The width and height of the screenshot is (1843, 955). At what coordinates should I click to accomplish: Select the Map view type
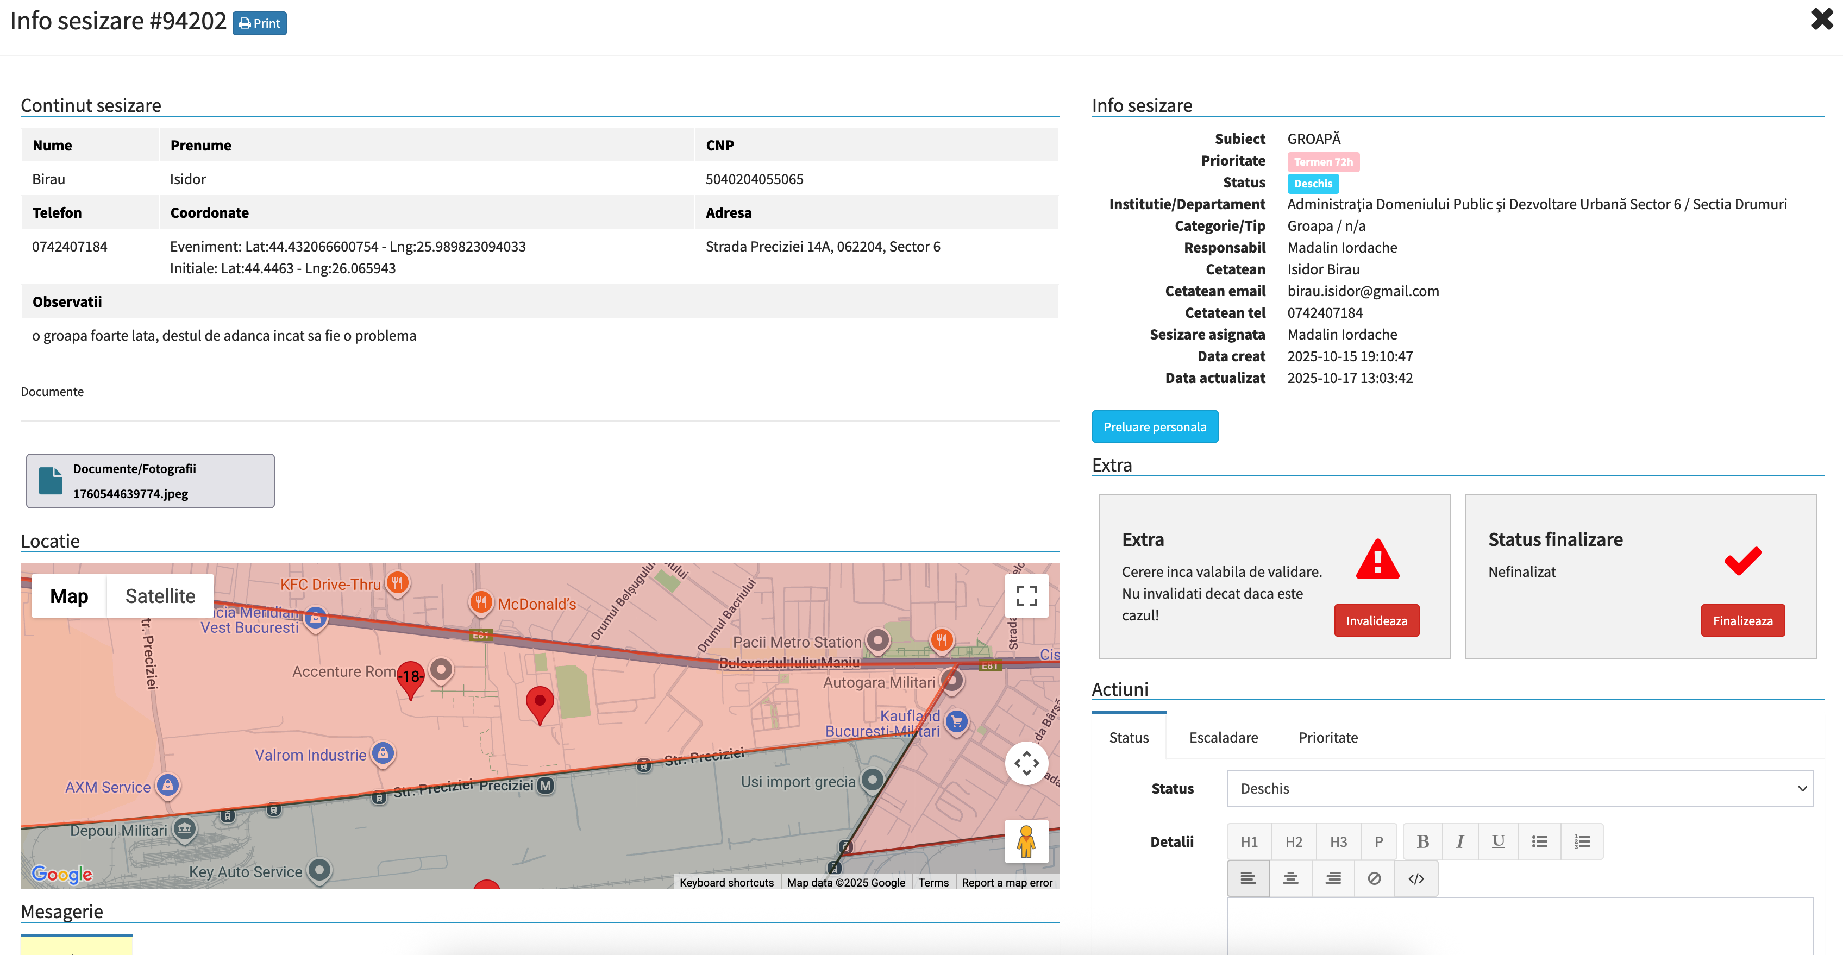(x=68, y=596)
